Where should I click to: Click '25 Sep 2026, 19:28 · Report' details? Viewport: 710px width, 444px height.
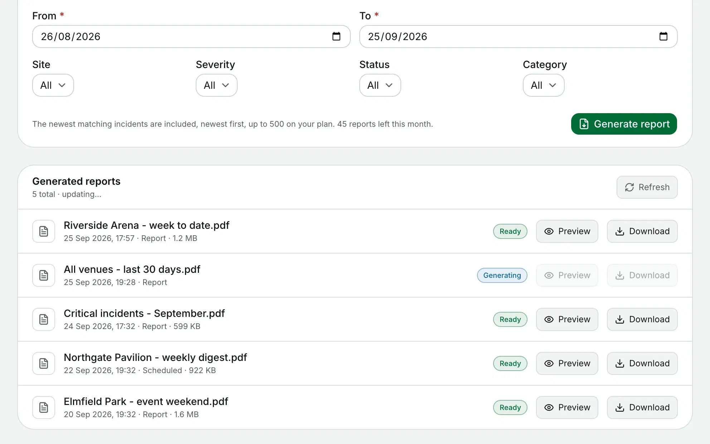[115, 282]
